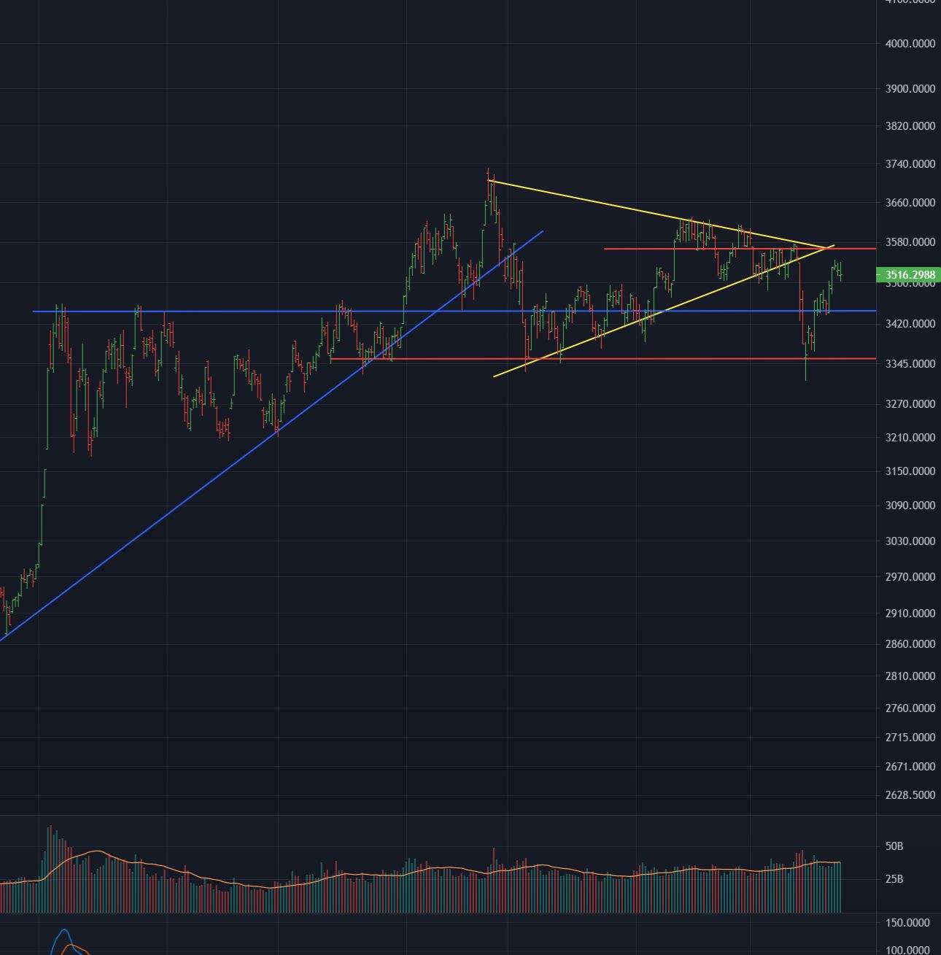Click the 3740.0000 price axis label
The image size is (941, 955).
point(910,164)
